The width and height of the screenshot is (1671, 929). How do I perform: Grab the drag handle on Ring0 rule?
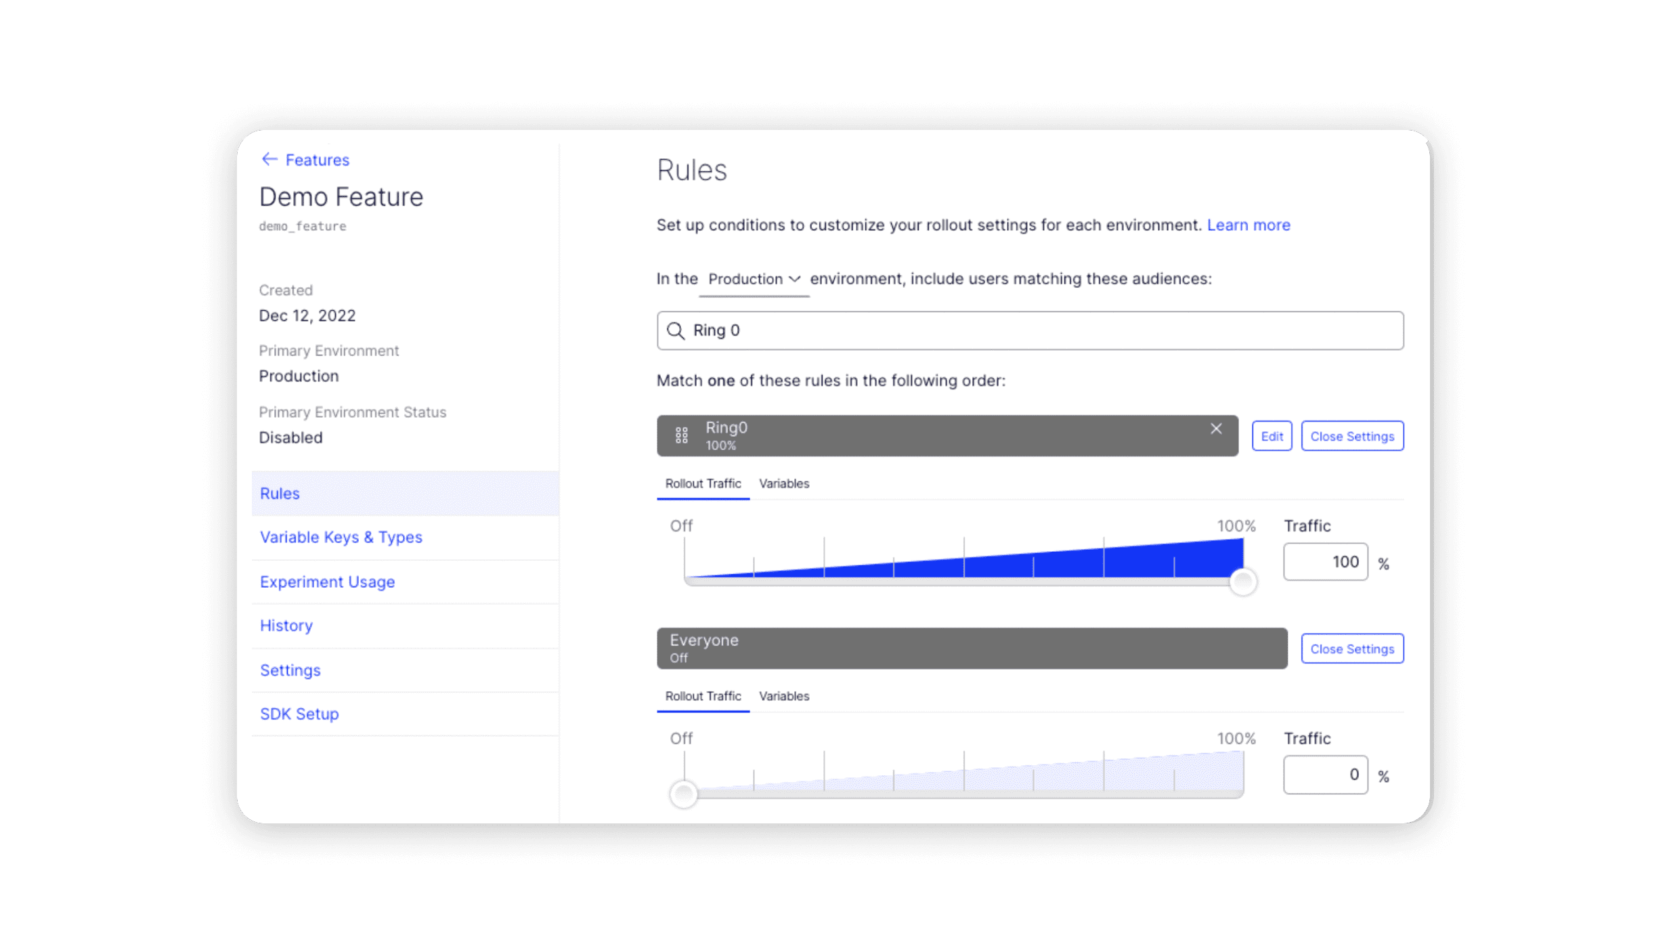tap(681, 435)
